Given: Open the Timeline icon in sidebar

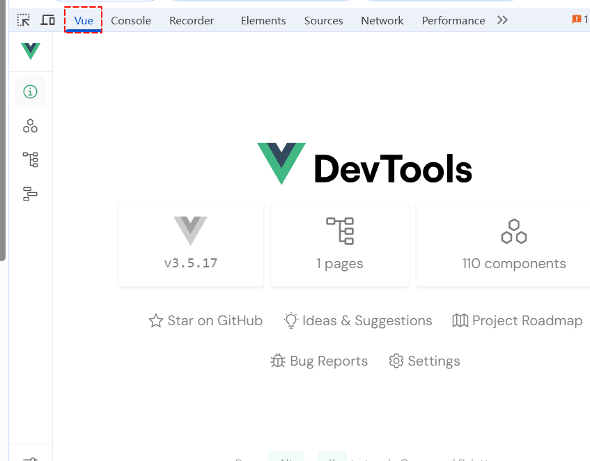Looking at the screenshot, I should [x=30, y=194].
